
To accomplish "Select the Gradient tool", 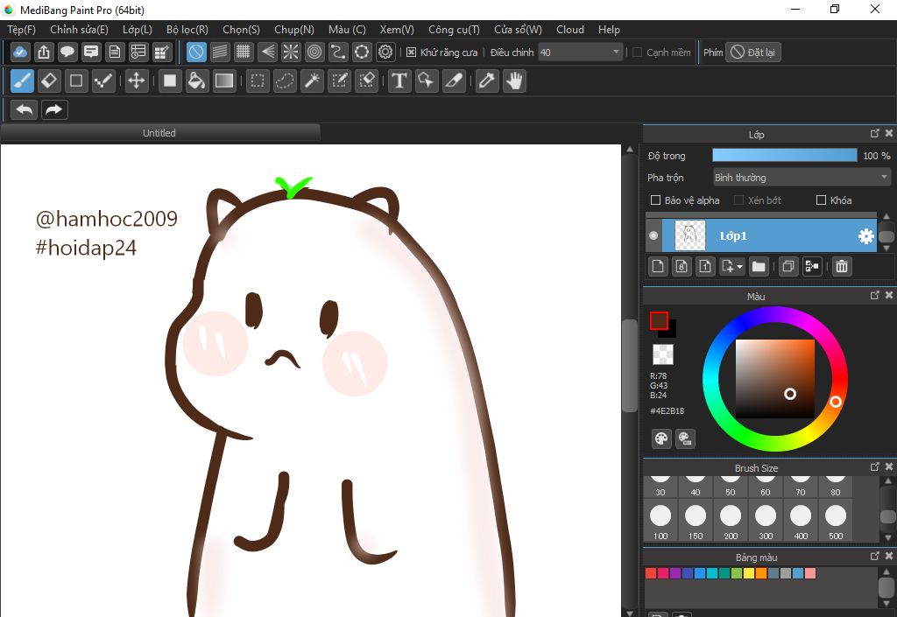I will tap(223, 81).
